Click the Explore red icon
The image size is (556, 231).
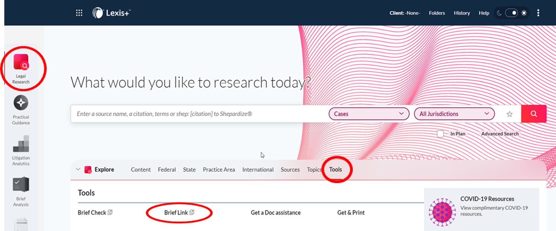pyautogui.click(x=88, y=170)
